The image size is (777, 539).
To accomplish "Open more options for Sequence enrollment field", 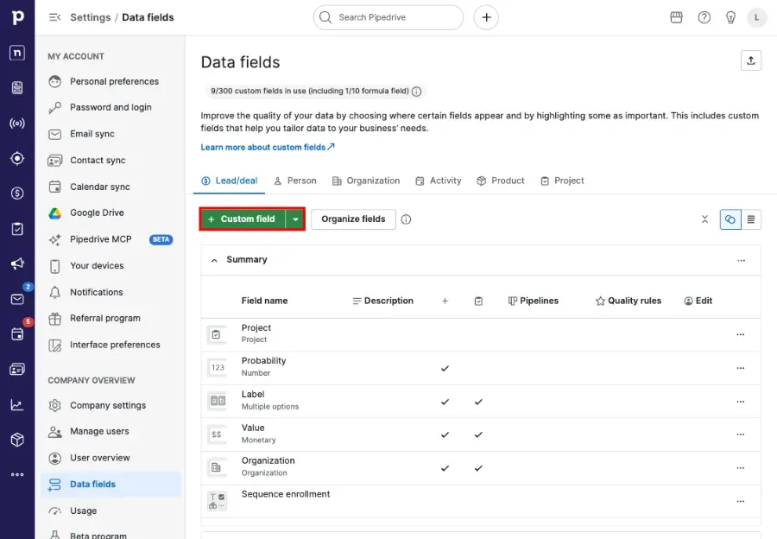I will click(x=741, y=501).
